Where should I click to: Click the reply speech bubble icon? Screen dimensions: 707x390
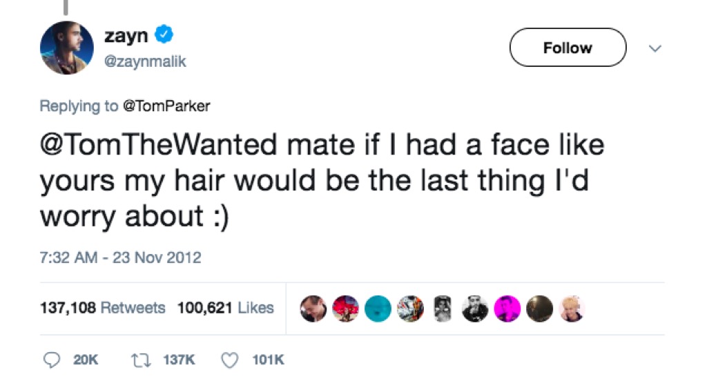point(52,360)
